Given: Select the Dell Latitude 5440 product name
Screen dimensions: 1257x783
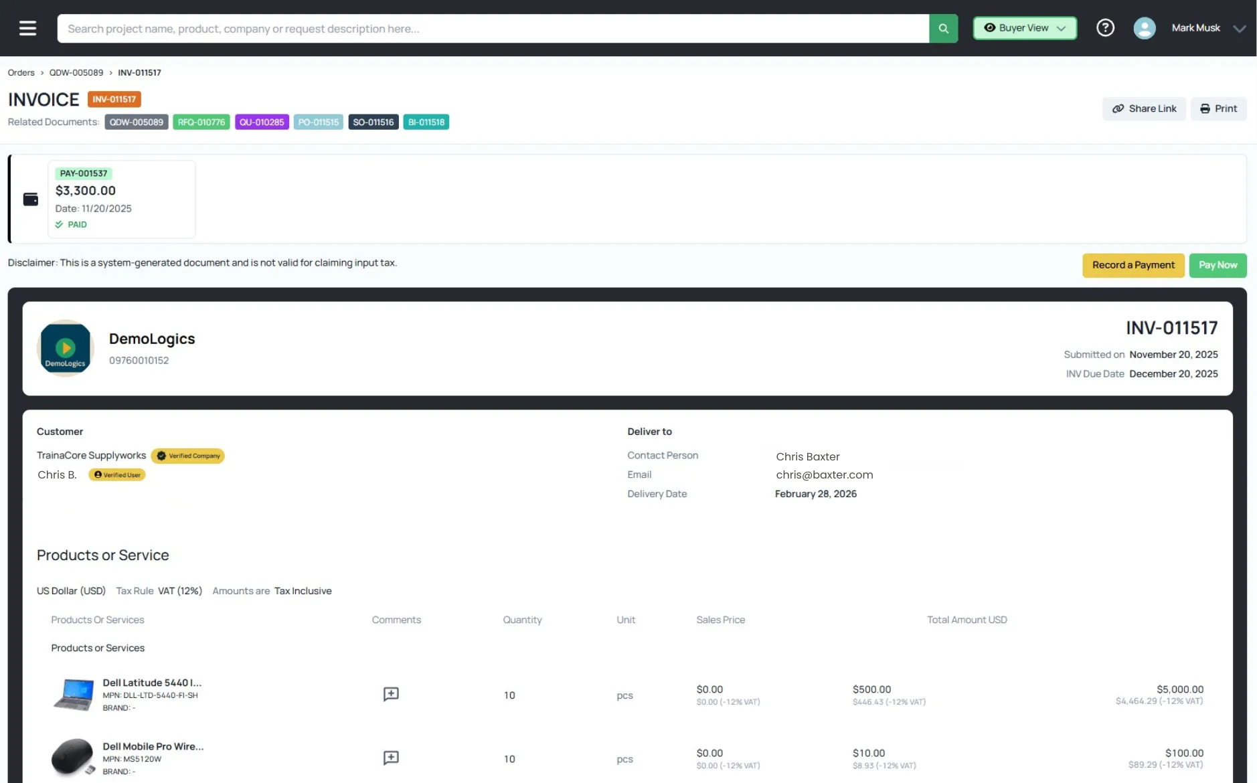Looking at the screenshot, I should click(x=152, y=683).
